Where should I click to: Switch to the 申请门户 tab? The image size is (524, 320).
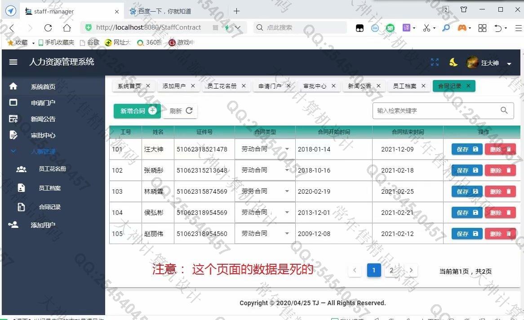[270, 86]
